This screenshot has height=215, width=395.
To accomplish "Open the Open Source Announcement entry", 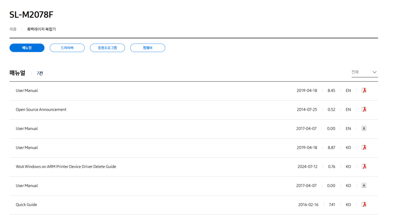I will pos(41,110).
